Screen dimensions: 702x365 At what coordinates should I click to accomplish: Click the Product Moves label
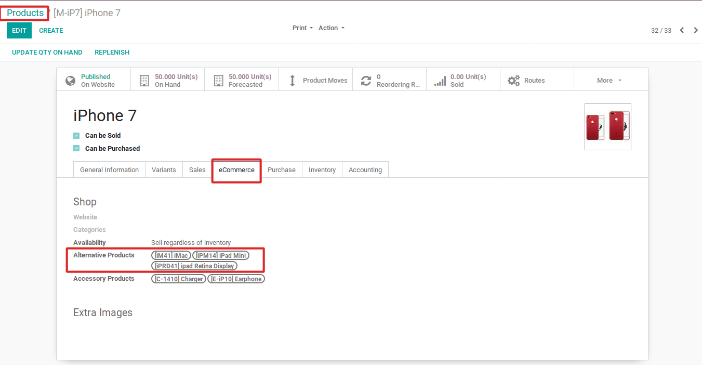click(x=325, y=81)
